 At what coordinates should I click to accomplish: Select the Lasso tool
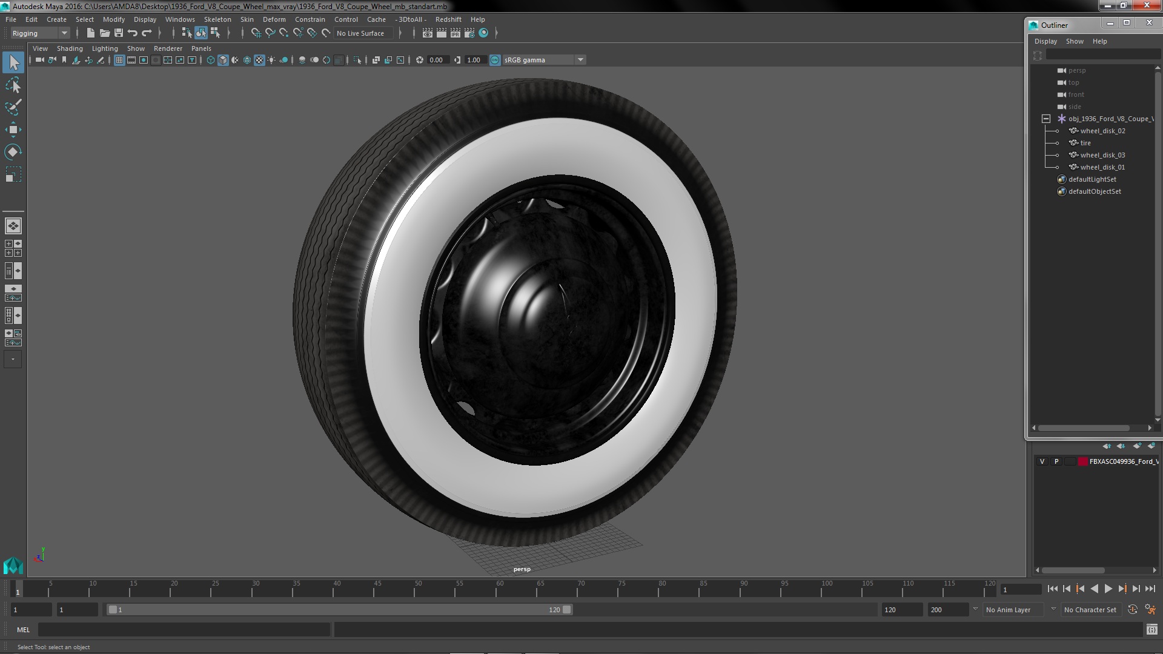click(x=13, y=85)
